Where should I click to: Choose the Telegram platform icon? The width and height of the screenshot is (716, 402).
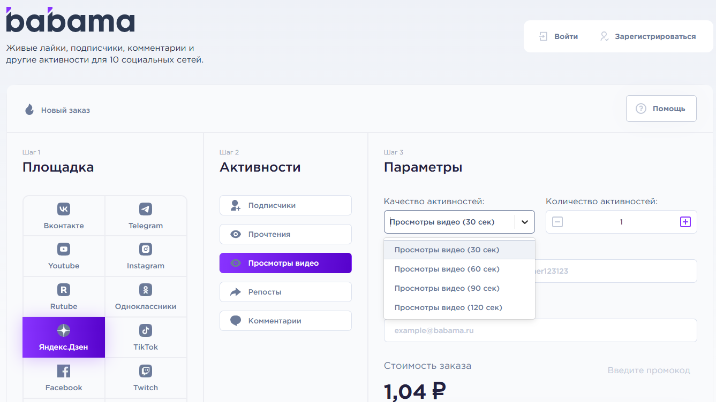(x=146, y=208)
